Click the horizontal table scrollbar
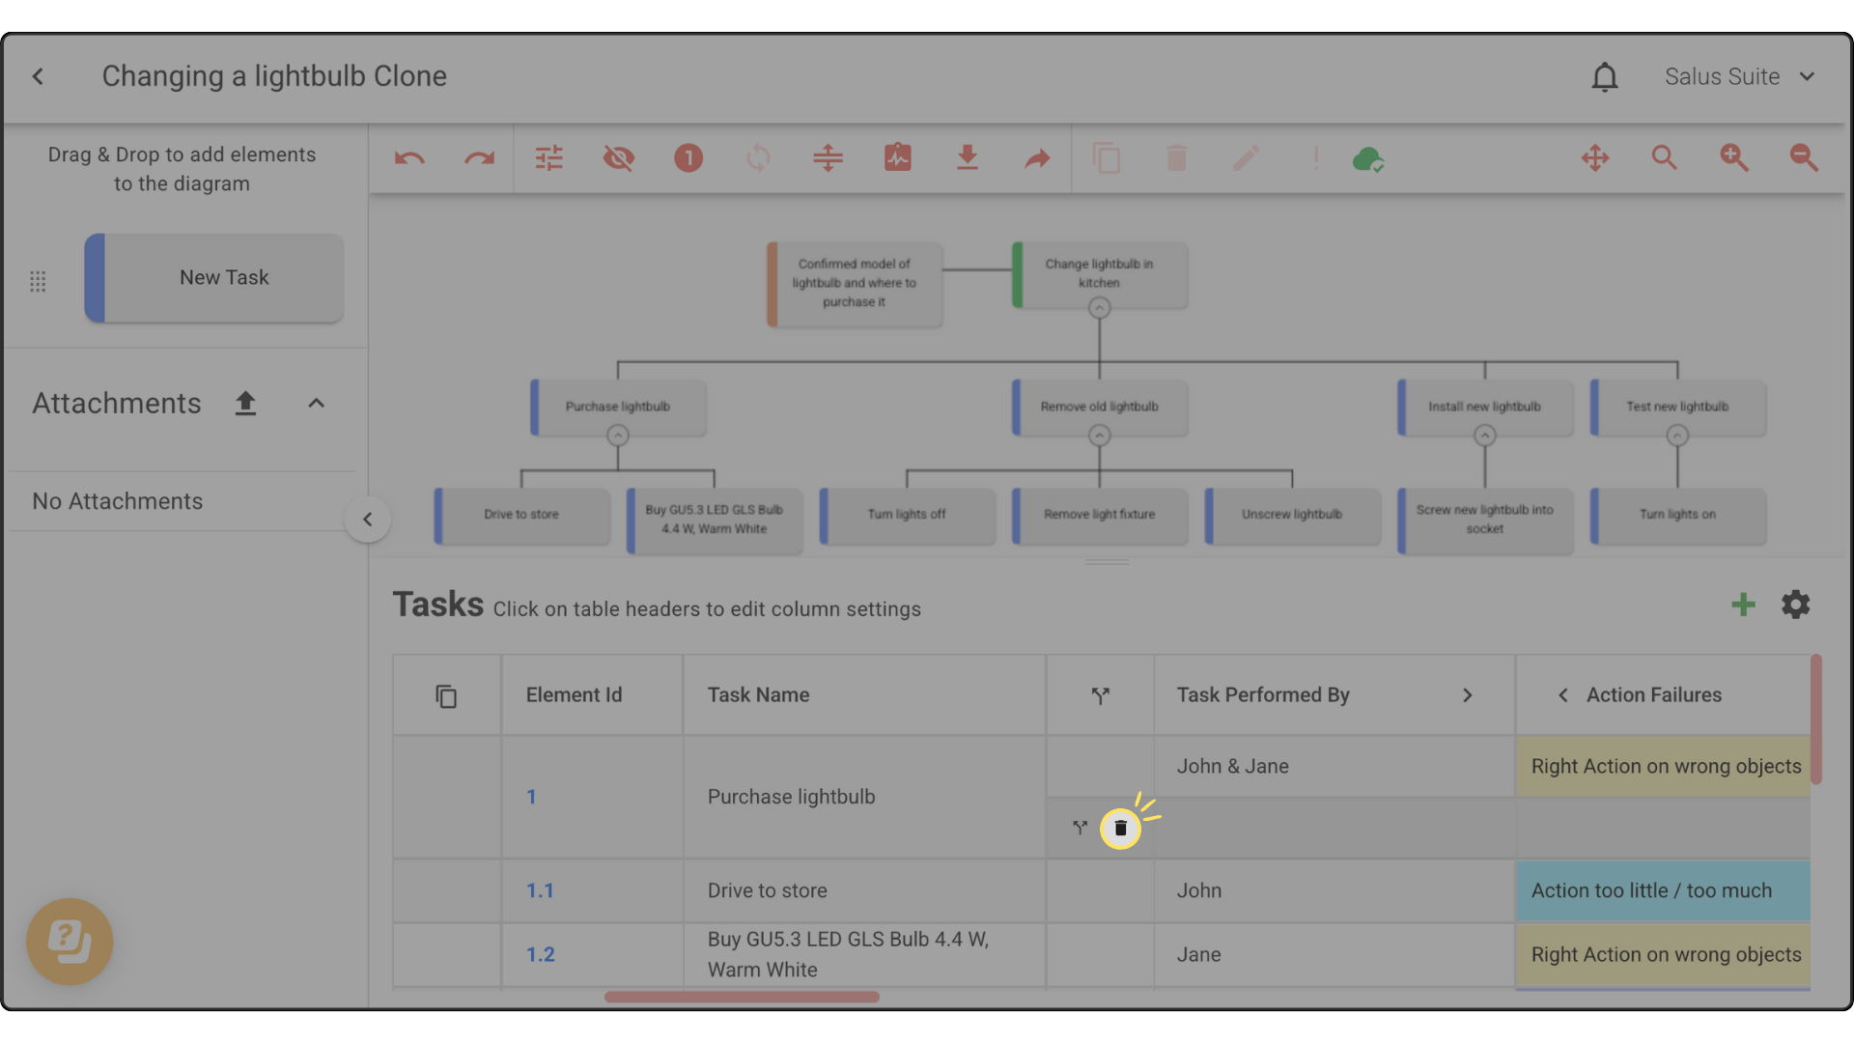Viewport: 1854px width, 1043px height. click(742, 997)
